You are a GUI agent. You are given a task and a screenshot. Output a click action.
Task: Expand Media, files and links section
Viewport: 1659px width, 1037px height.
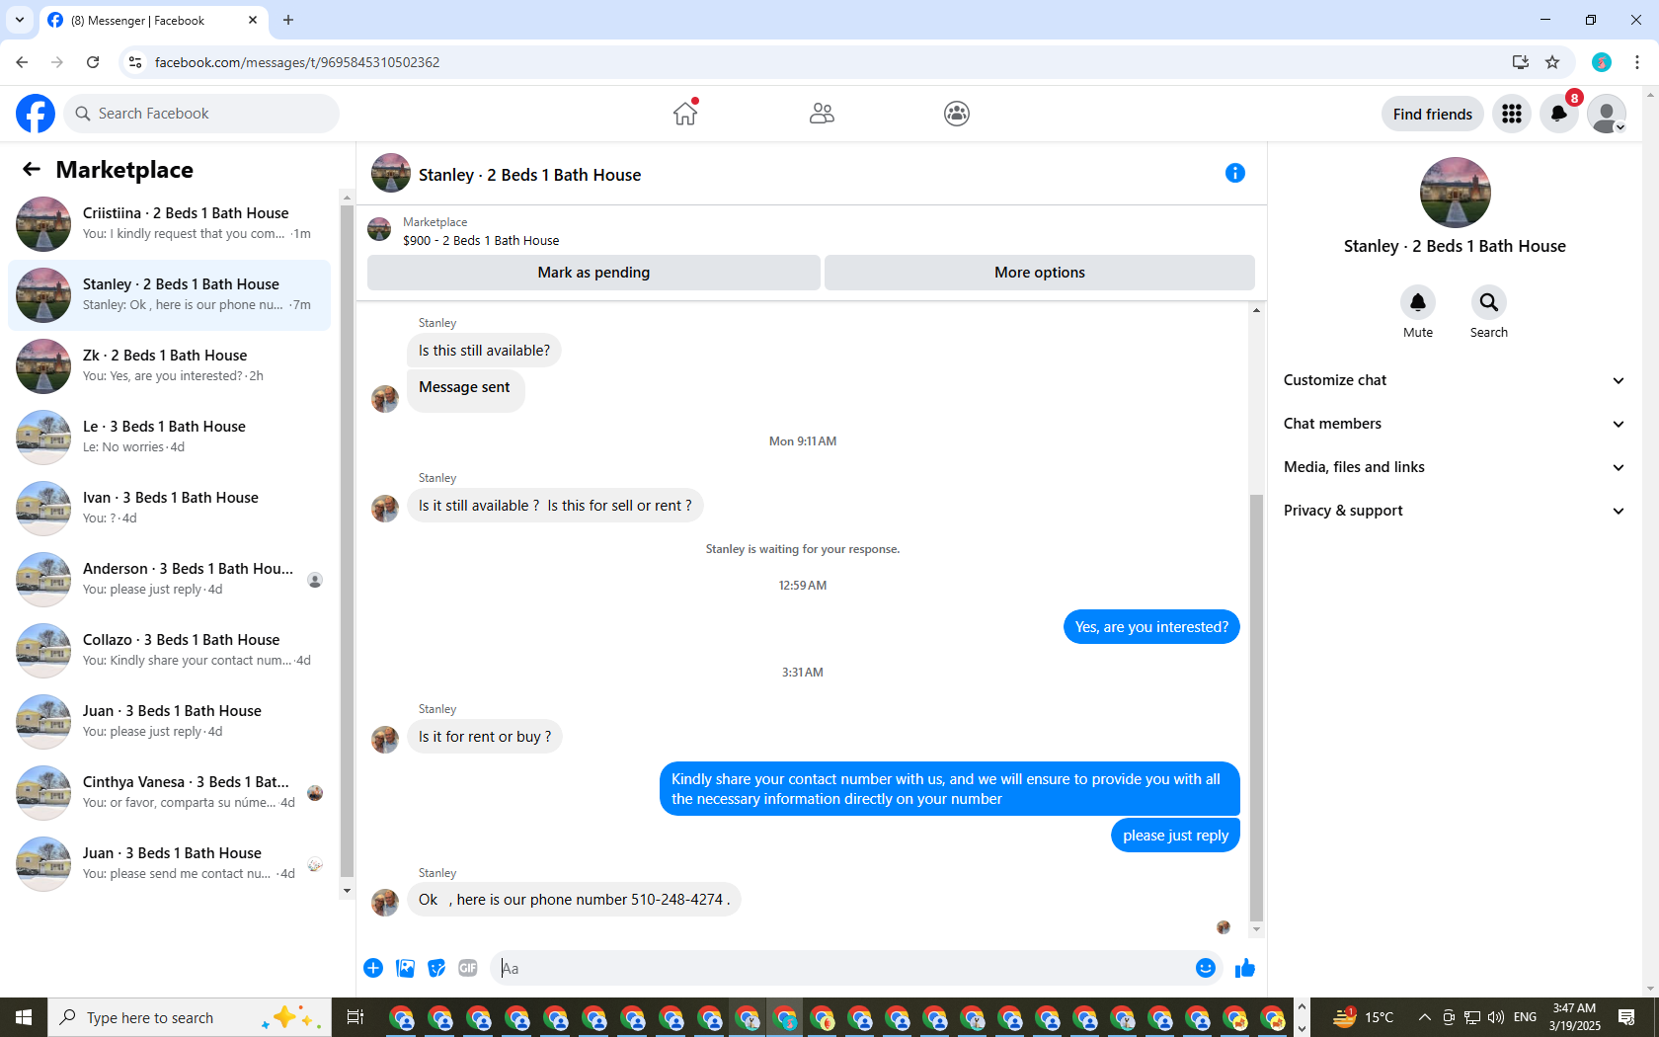pyautogui.click(x=1454, y=467)
